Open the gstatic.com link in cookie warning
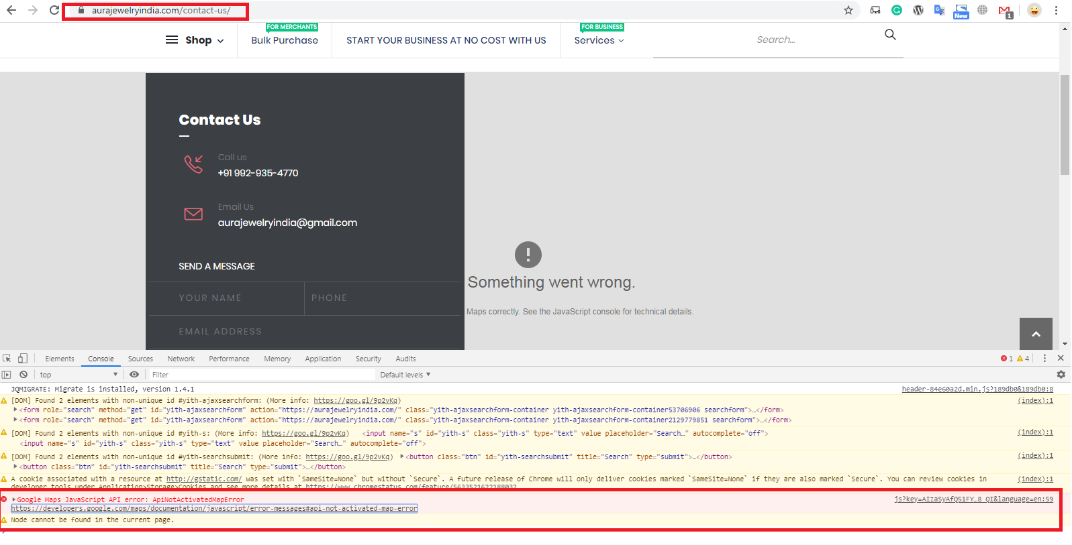This screenshot has width=1072, height=545. (204, 479)
